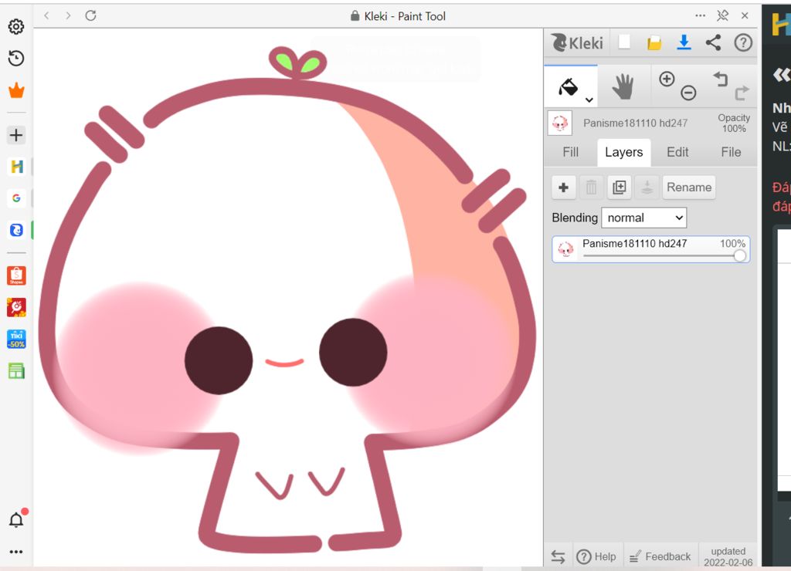Click the zoom out minus icon
Image resolution: width=791 pixels, height=571 pixels.
point(688,93)
